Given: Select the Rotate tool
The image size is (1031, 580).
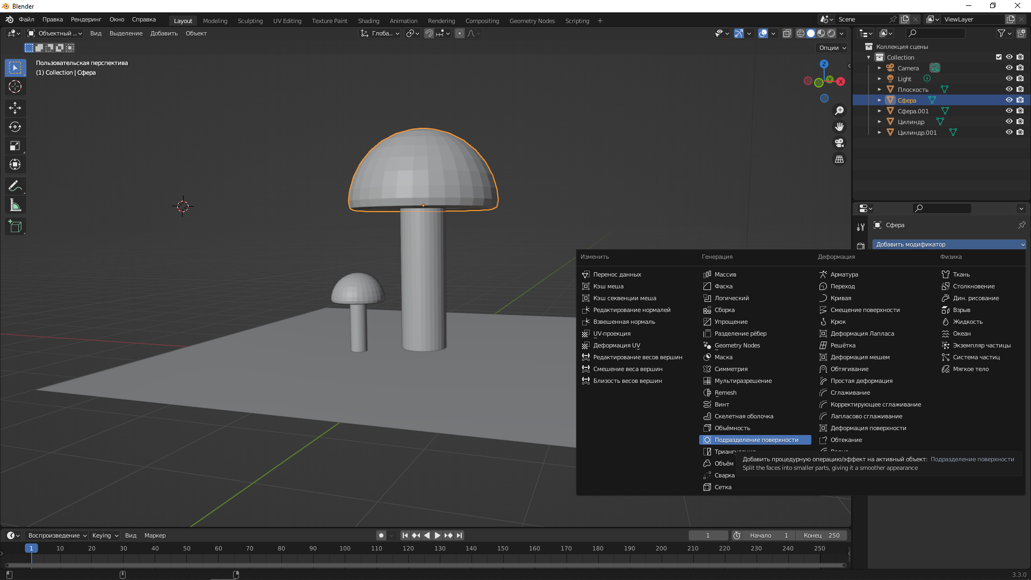Looking at the screenshot, I should pos(15,127).
